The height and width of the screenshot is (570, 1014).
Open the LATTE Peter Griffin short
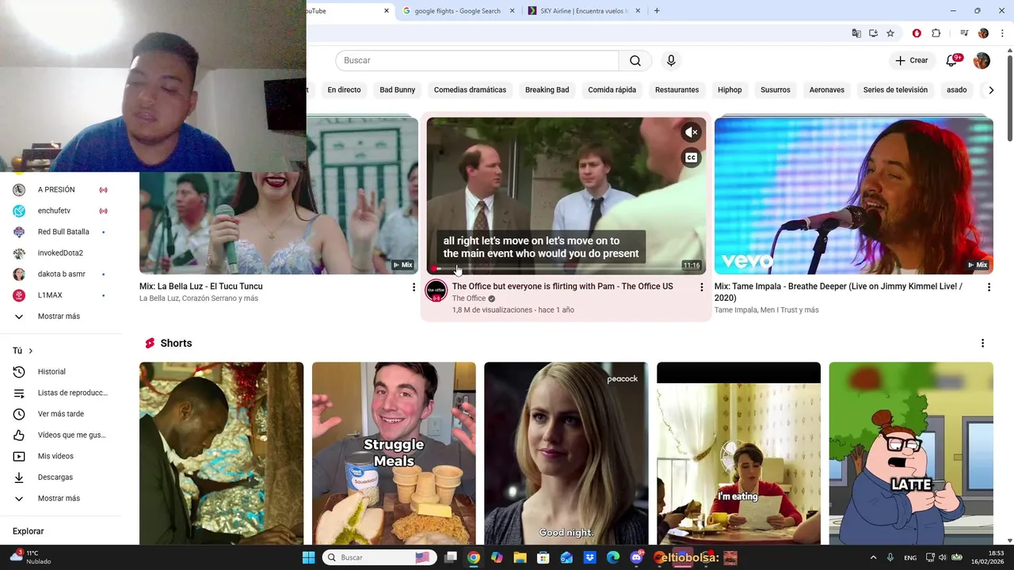[911, 454]
